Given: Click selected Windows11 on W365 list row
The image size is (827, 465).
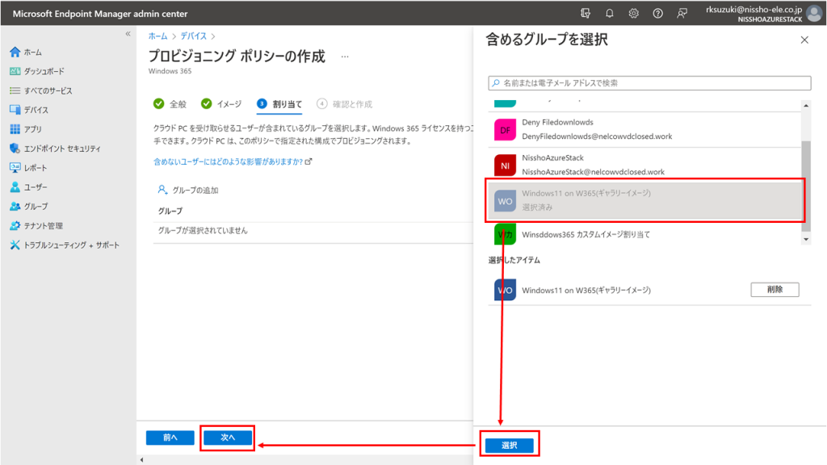Looking at the screenshot, I should [x=644, y=200].
